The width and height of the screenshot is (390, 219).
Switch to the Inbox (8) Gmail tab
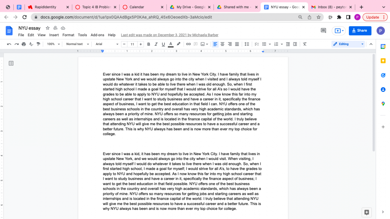(331, 7)
